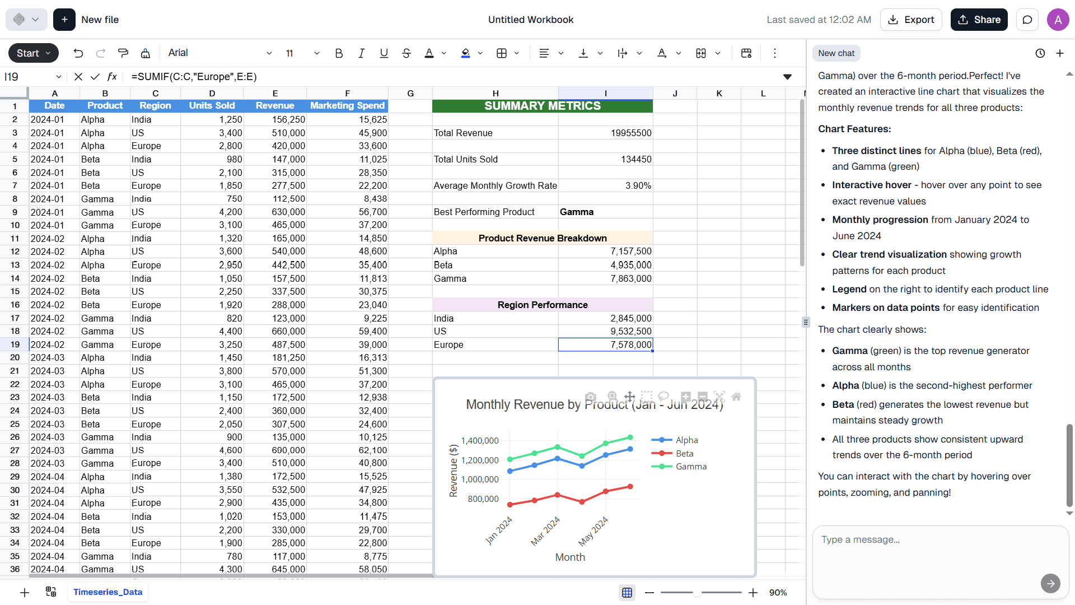
Task: Click the chart camera snapshot icon
Action: point(590,397)
